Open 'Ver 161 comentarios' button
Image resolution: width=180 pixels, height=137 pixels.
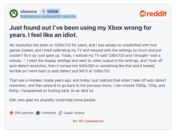pos(88,121)
